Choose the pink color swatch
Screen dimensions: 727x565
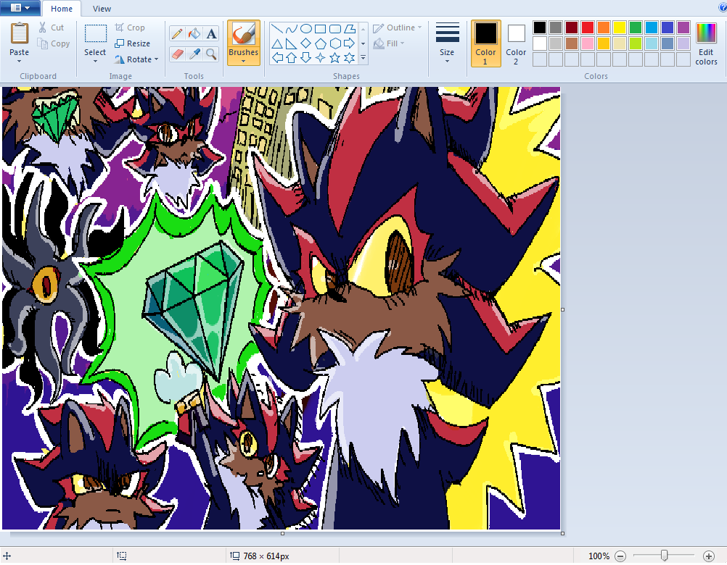[588, 43]
